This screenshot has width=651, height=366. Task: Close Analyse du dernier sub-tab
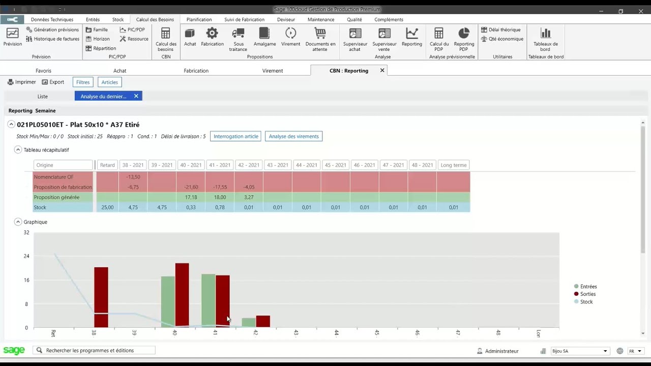click(x=136, y=96)
